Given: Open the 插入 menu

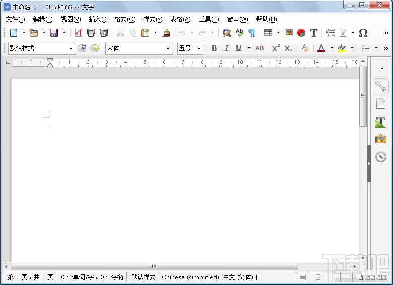Looking at the screenshot, I should [98, 19].
